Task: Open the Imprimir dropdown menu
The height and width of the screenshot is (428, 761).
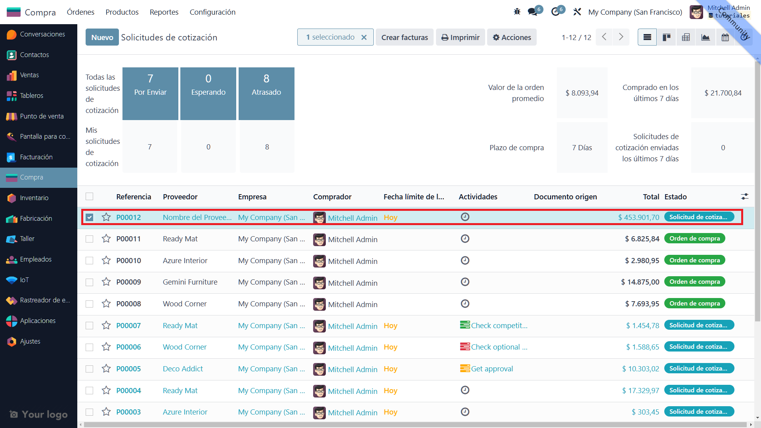Action: 460,37
